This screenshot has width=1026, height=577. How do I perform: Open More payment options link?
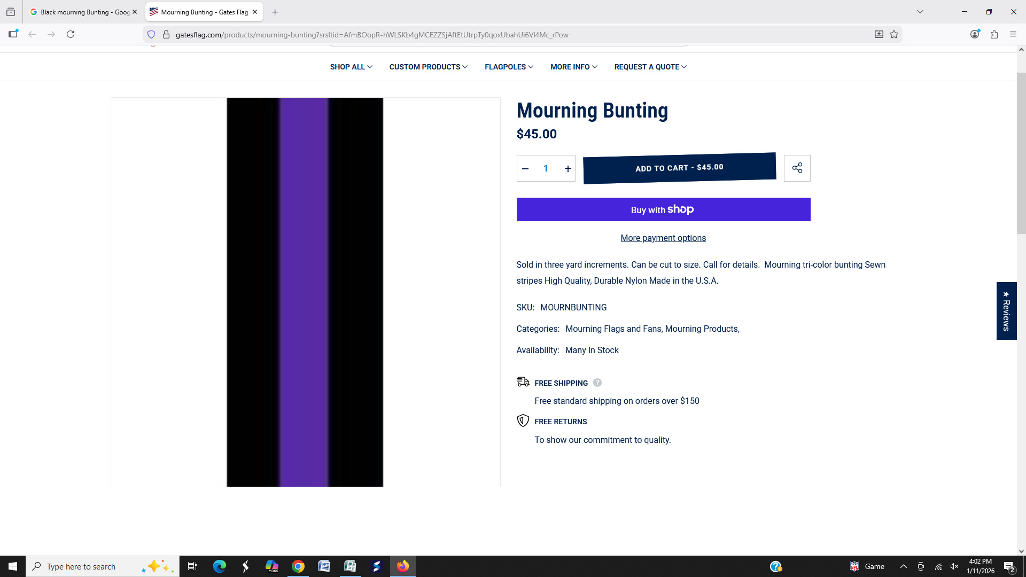coord(663,238)
